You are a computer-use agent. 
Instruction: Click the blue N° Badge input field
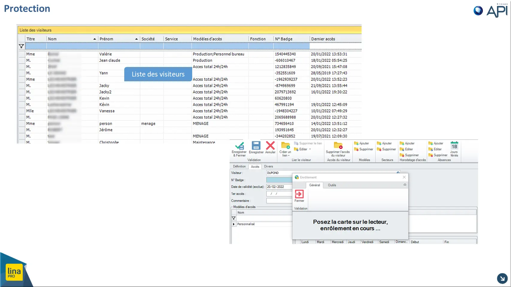coord(279,180)
